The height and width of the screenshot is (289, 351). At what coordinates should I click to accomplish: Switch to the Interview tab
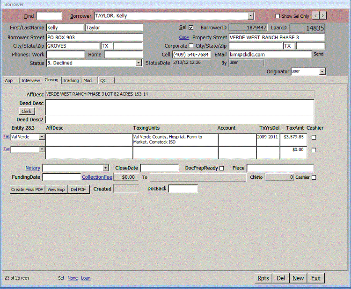tap(30, 80)
